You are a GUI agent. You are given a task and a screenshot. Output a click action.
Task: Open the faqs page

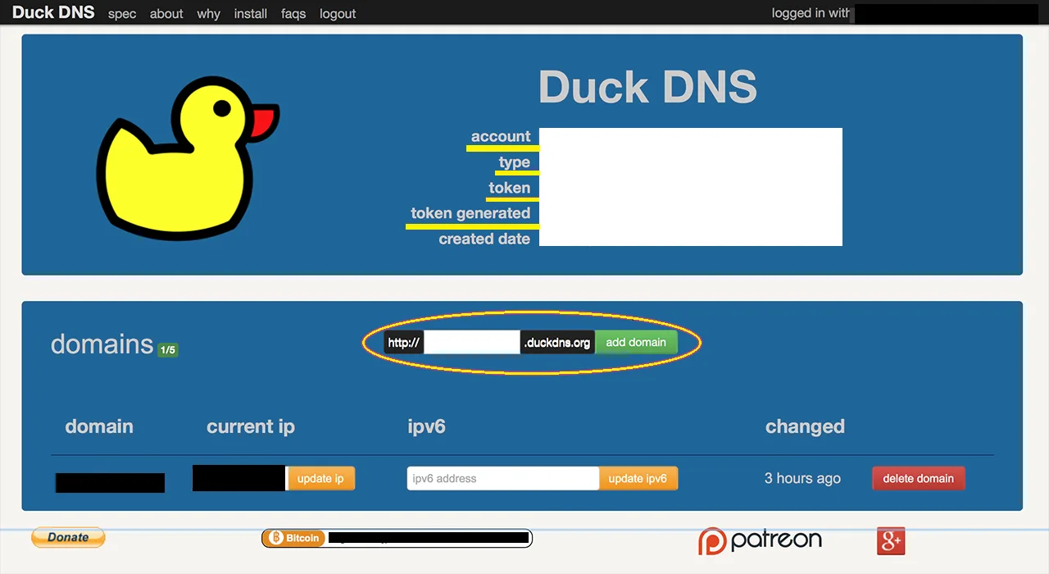pos(293,14)
